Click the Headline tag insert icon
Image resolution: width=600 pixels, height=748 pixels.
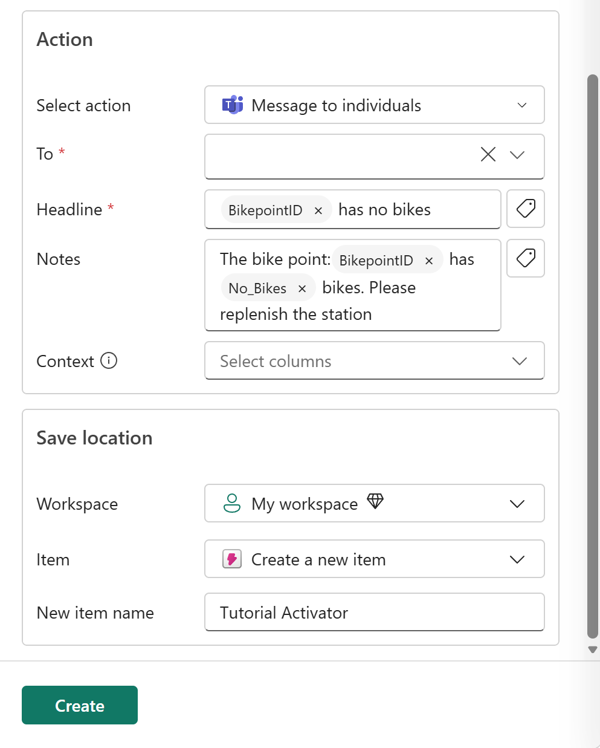(526, 209)
